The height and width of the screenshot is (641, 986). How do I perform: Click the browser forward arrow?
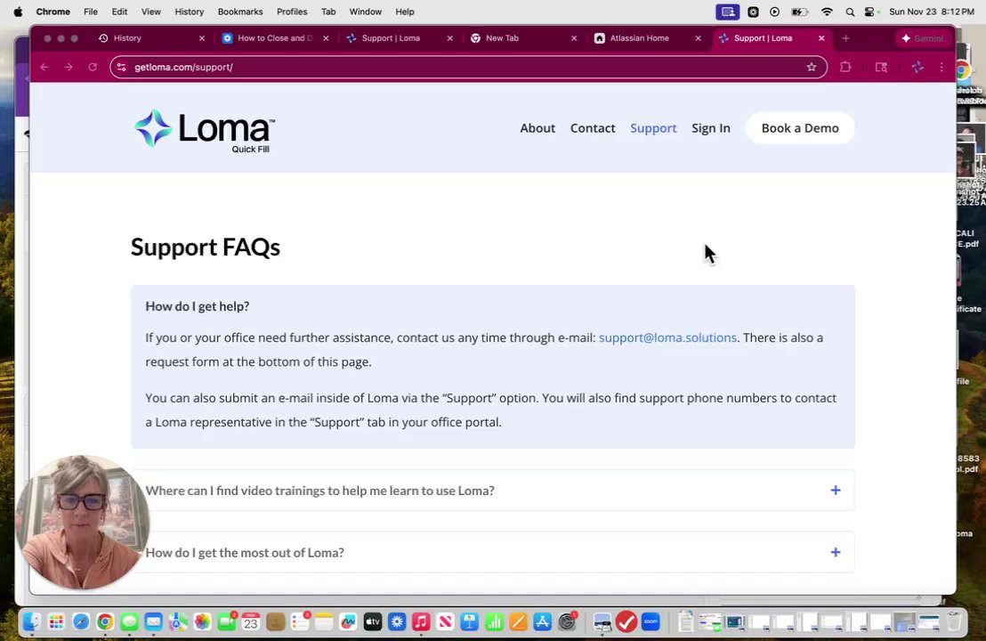(68, 67)
